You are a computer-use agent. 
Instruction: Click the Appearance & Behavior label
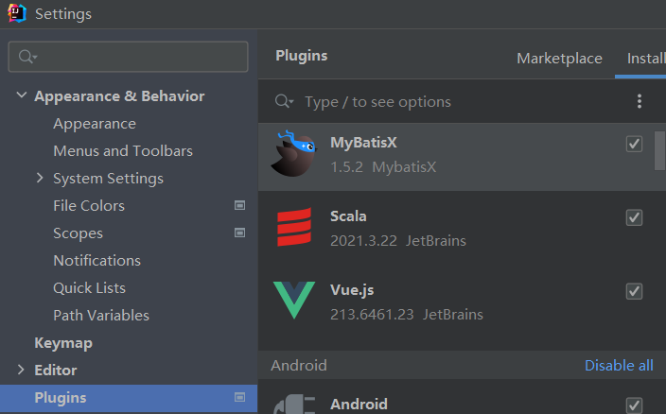(x=119, y=96)
